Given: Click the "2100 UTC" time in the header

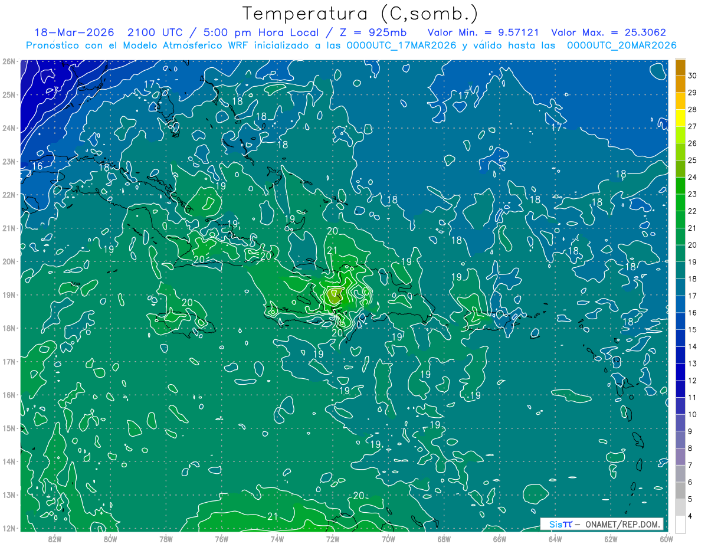Looking at the screenshot, I should [156, 32].
